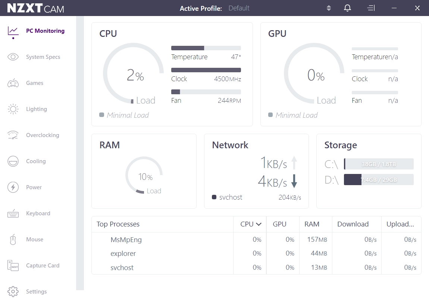The image size is (429, 298).
Task: Click the CPU temperature 47° value
Action: pos(236,57)
